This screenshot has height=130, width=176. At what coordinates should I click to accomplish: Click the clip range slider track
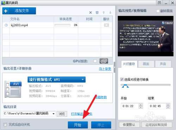(145, 85)
